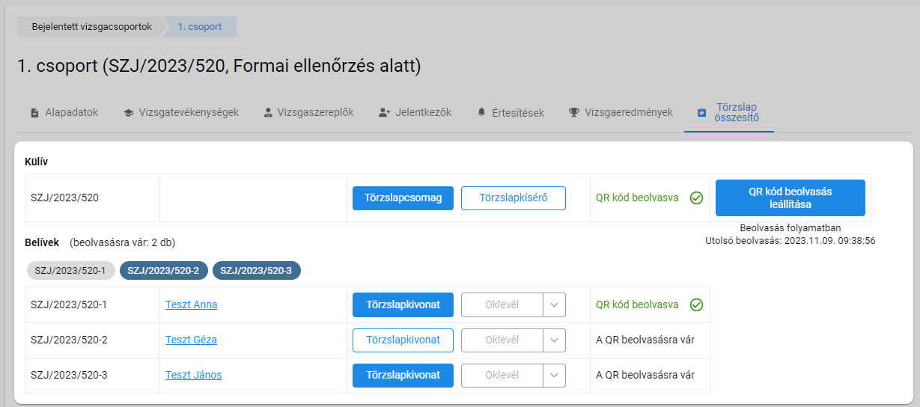Go back to Bejelentett vizsgacsoportok breadcrumb

tap(91, 26)
